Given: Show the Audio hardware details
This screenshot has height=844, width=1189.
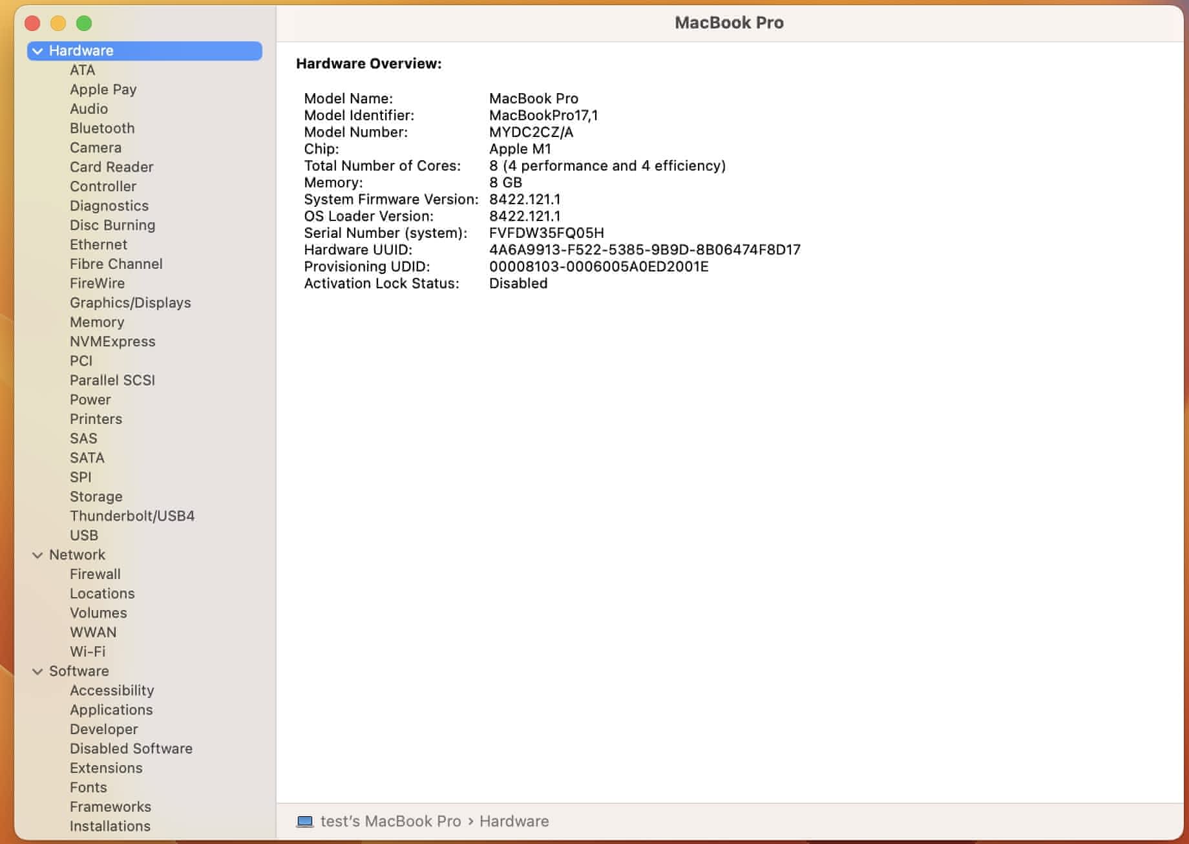Looking at the screenshot, I should coord(89,109).
